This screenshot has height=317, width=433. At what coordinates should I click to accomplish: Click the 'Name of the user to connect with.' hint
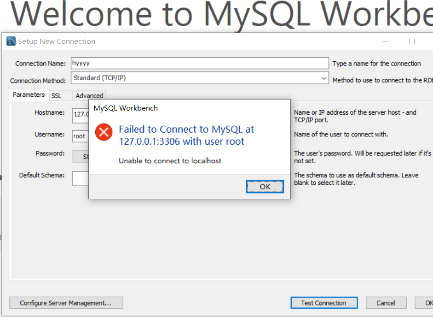(341, 135)
